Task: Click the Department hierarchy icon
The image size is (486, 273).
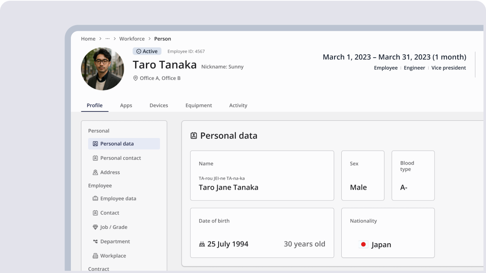Action: coord(95,241)
